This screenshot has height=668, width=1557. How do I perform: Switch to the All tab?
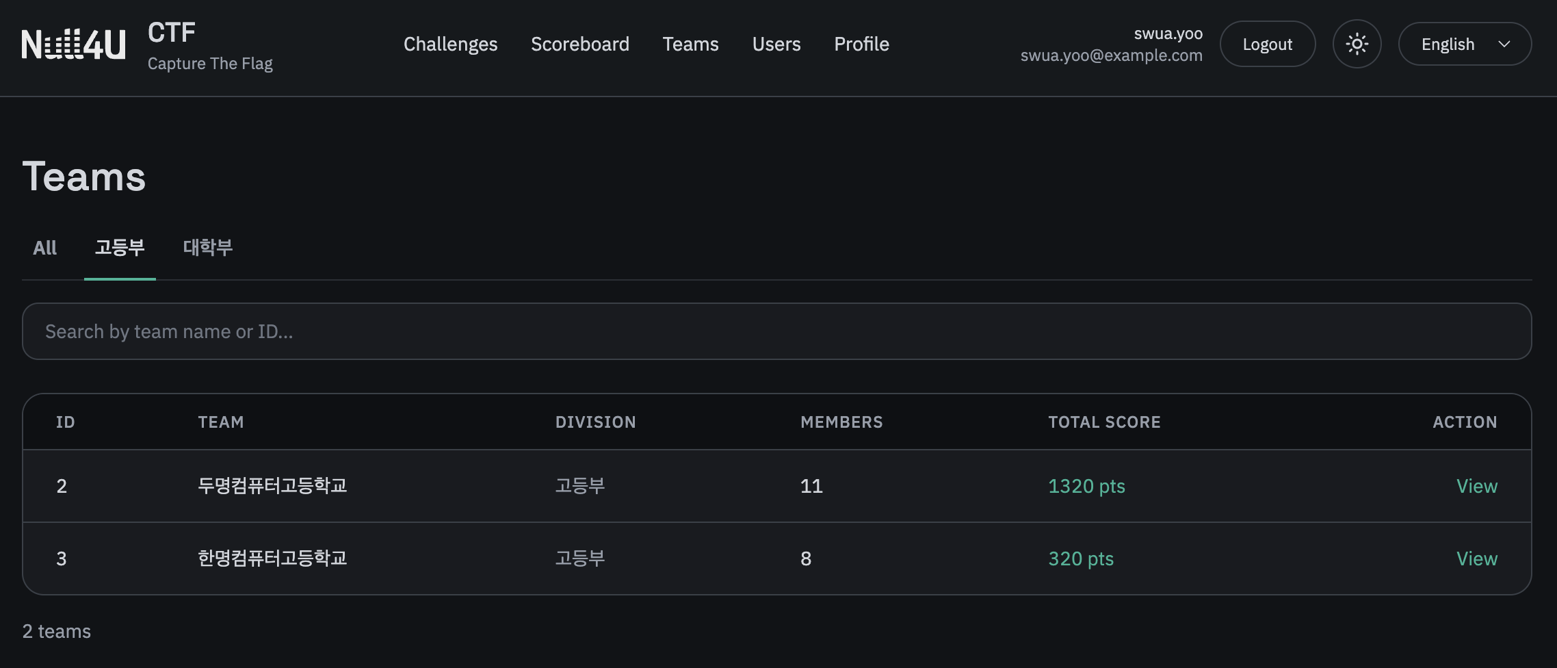click(x=45, y=248)
